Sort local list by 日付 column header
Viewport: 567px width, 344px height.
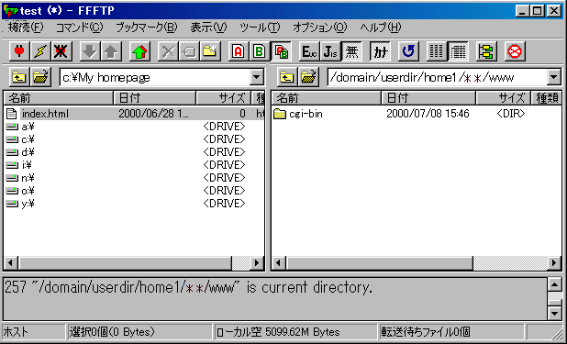tap(154, 97)
